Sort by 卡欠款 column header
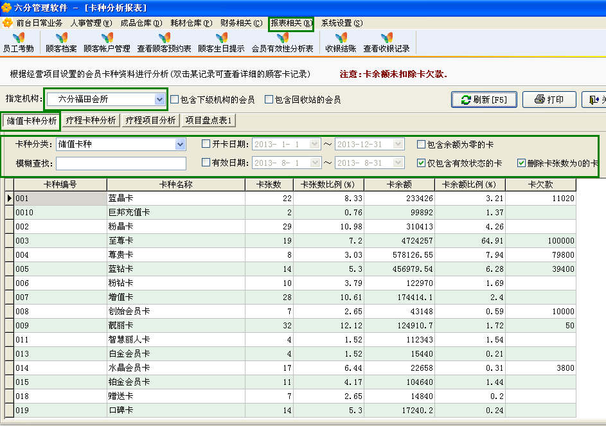The height and width of the screenshot is (426, 606). 540,185
